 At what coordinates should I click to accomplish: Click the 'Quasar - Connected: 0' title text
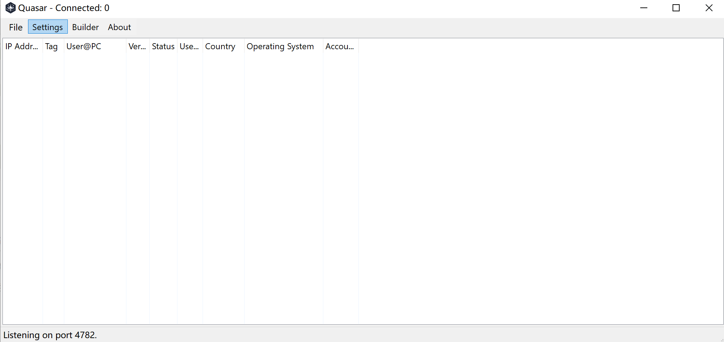tap(64, 8)
